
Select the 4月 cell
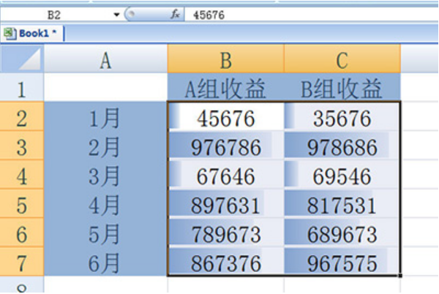tap(105, 203)
